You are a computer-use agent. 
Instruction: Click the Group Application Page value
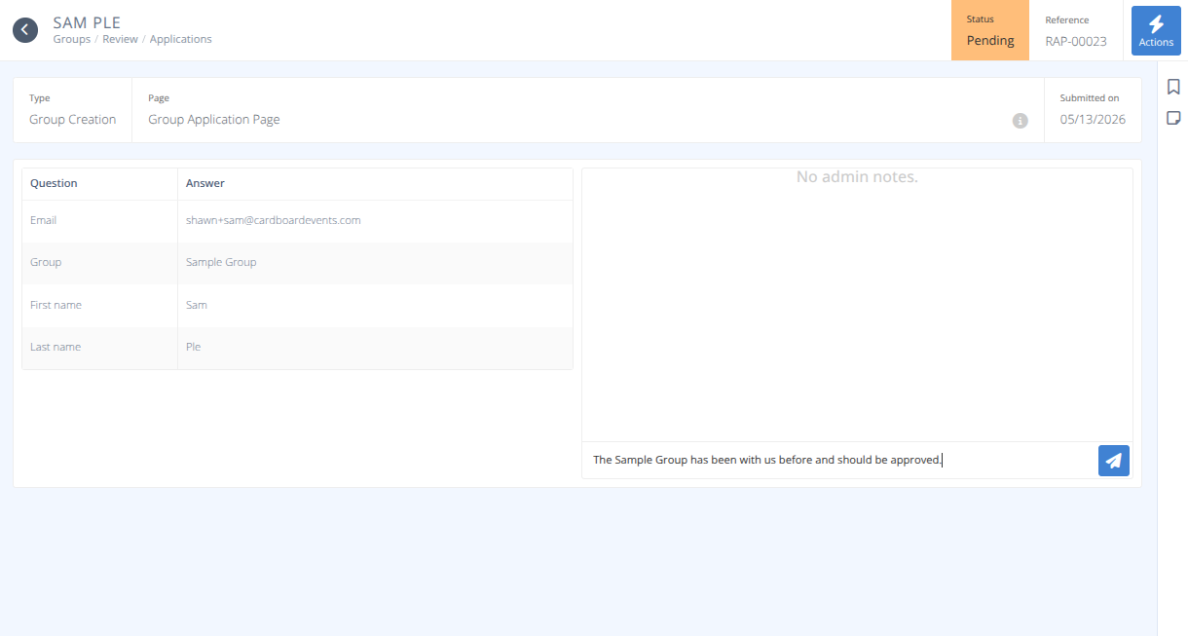[x=214, y=120]
